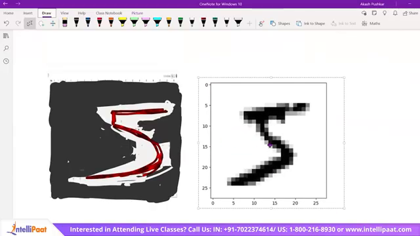
Task: Pick the green pen
Action: [180, 22]
